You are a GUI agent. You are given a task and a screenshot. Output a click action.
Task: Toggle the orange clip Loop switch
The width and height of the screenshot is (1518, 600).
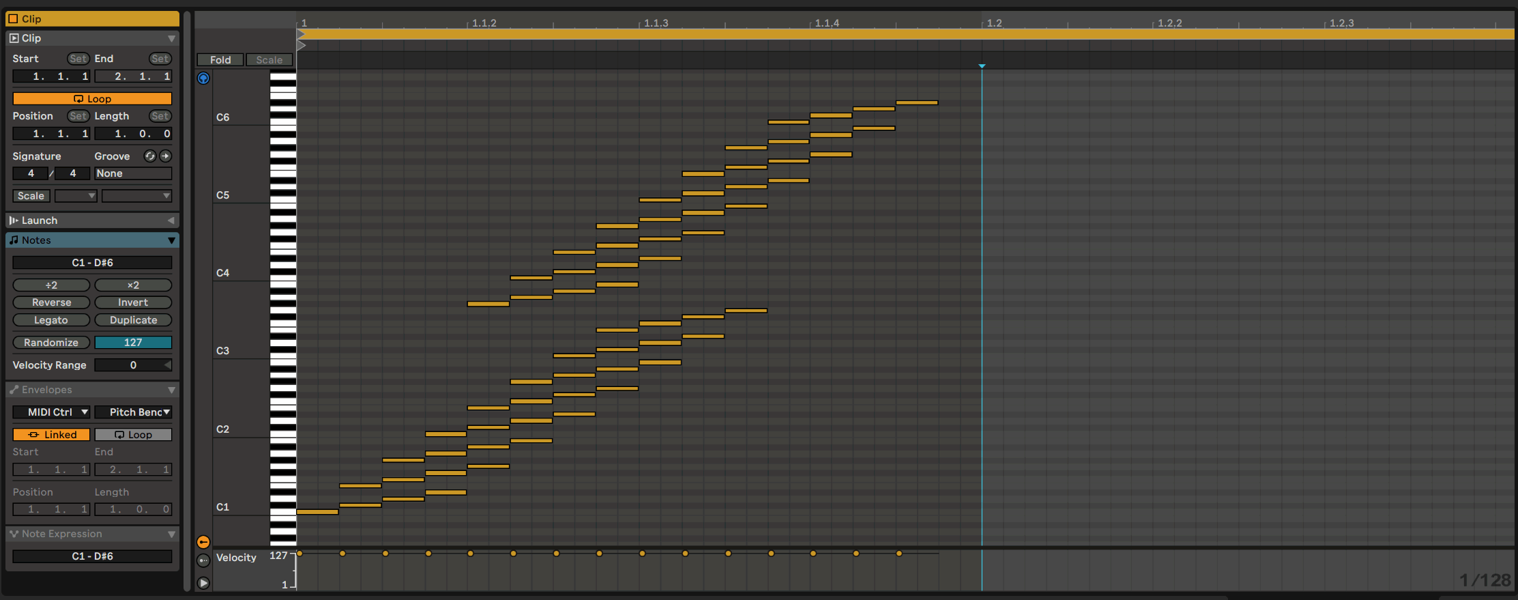tap(92, 99)
